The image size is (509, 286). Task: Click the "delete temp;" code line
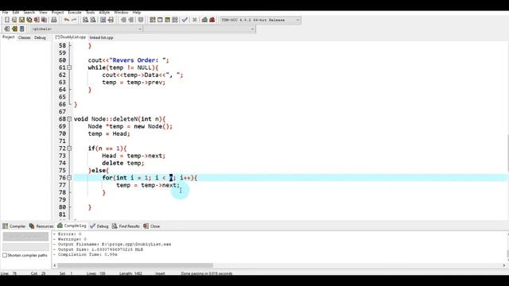click(x=123, y=163)
